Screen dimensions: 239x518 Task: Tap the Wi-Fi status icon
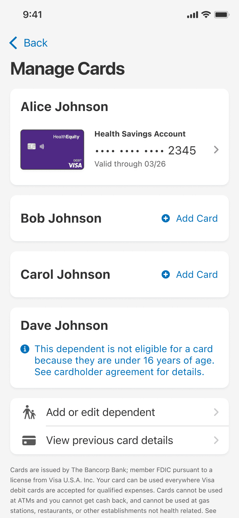point(206,15)
